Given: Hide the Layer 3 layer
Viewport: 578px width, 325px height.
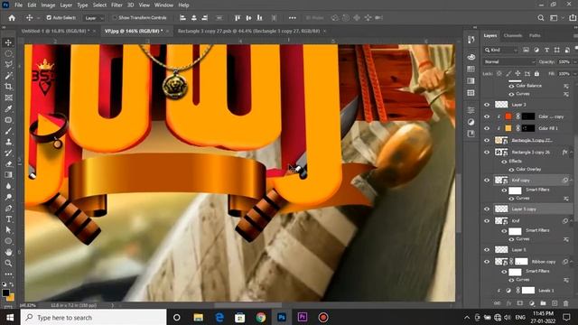Looking at the screenshot, I should point(487,105).
